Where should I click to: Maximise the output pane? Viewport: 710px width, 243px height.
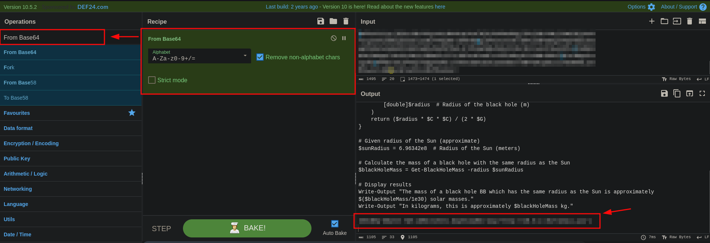[x=702, y=94]
